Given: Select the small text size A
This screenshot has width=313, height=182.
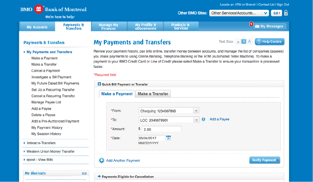Looking at the screenshot, I should (x=238, y=42).
